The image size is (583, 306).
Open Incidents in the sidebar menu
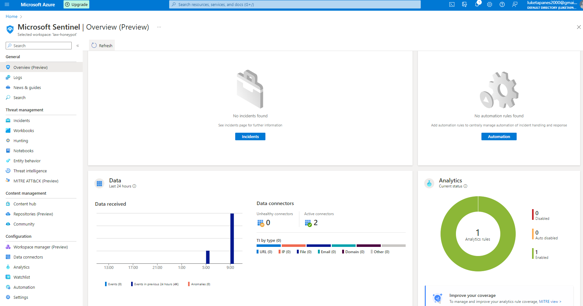click(x=22, y=120)
